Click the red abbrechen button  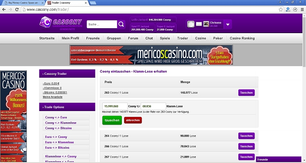tap(133, 120)
